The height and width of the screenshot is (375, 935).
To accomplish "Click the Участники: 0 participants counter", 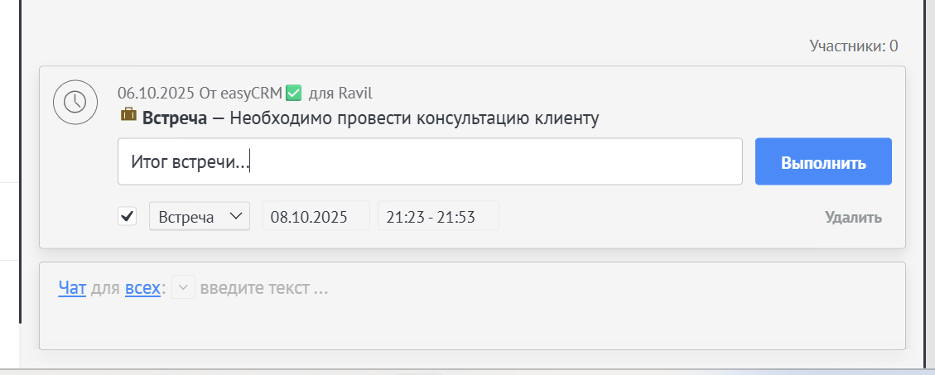I will (853, 46).
